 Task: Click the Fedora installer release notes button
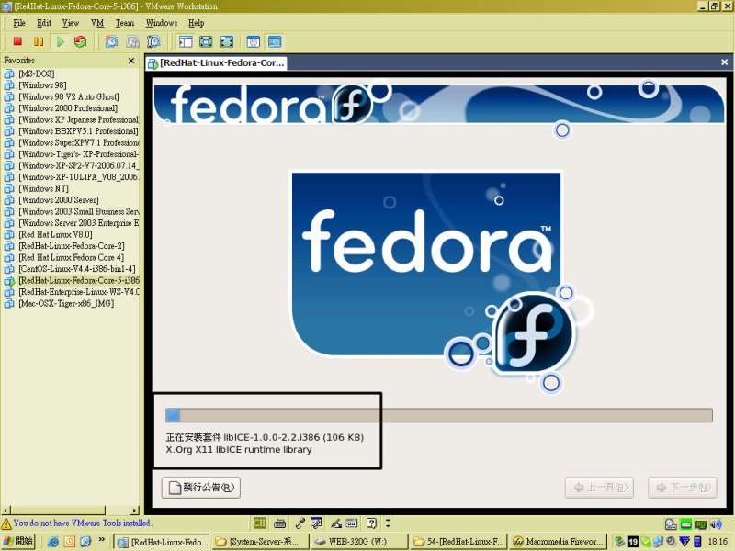click(x=201, y=488)
